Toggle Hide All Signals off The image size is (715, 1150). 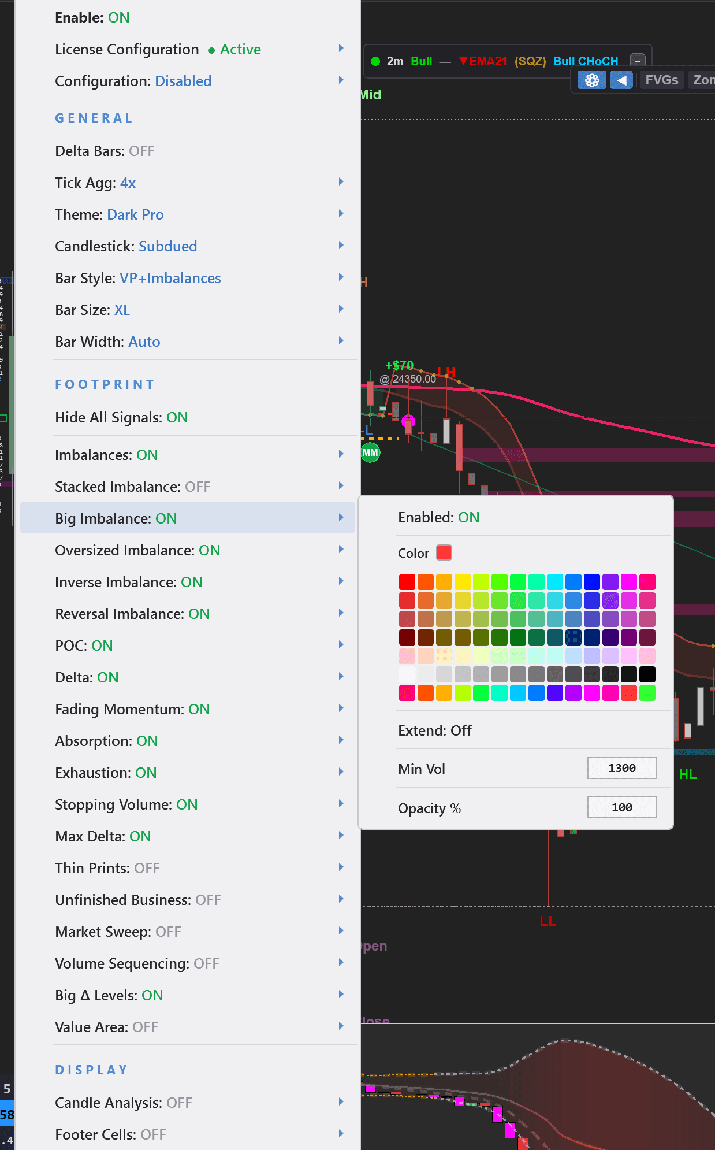click(121, 417)
